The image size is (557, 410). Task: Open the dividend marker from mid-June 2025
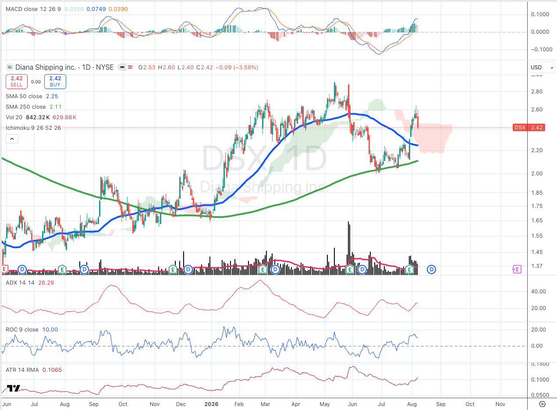pyautogui.click(x=22, y=269)
